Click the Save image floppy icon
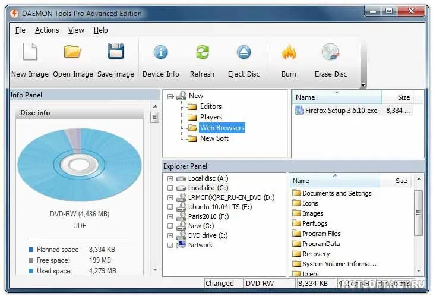 (x=115, y=51)
